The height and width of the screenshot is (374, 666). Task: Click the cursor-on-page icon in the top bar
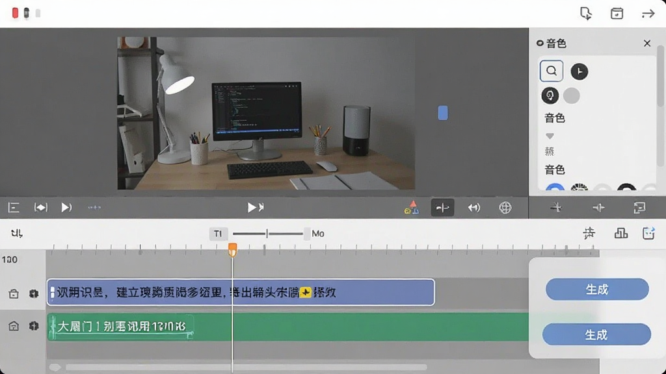[586, 14]
